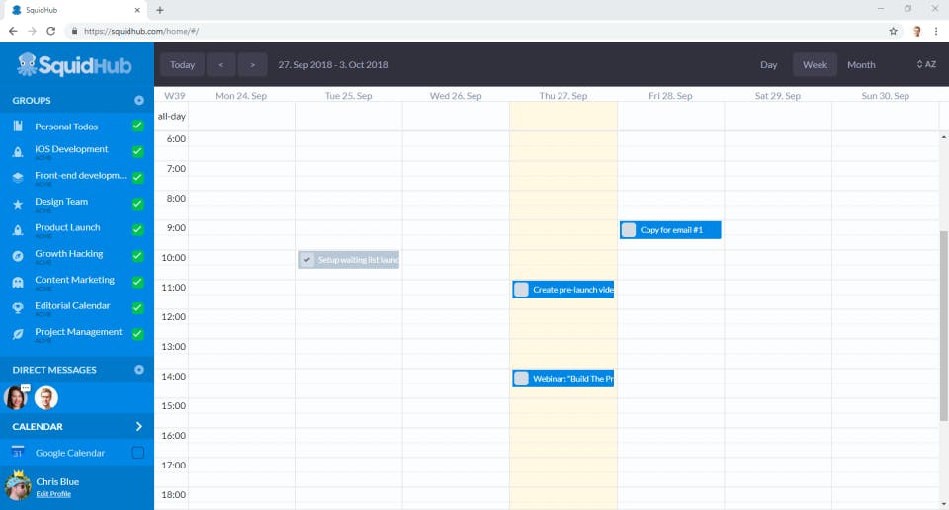Click the Content Marketing ghost icon
The height and width of the screenshot is (510, 949).
pos(18,282)
